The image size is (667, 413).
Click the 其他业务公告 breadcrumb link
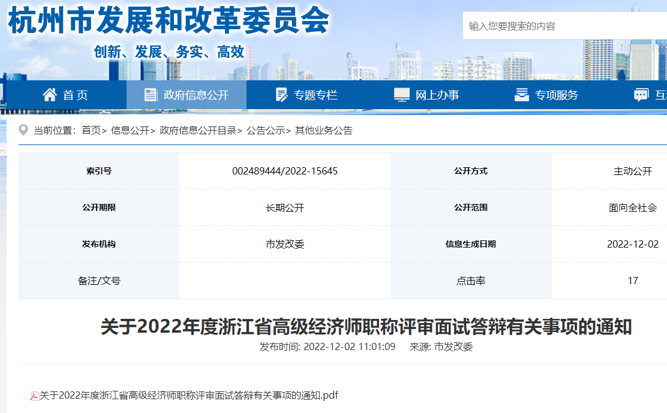(323, 130)
